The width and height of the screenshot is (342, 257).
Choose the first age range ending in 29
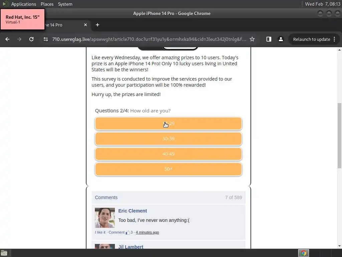tap(168, 124)
